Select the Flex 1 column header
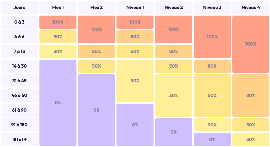The image size is (270, 147). point(58,7)
